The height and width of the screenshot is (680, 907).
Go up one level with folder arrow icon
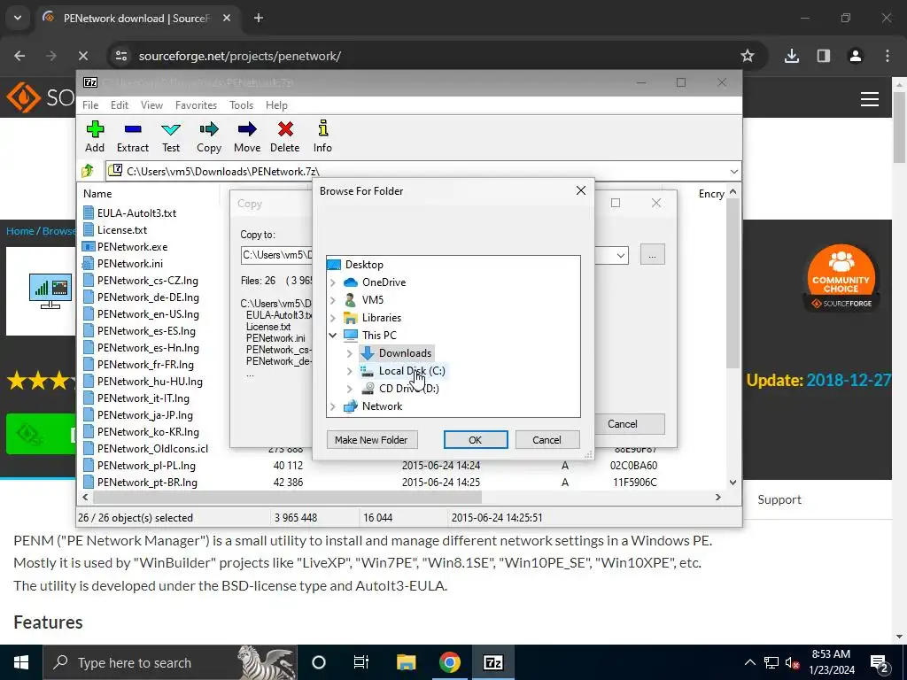click(88, 171)
